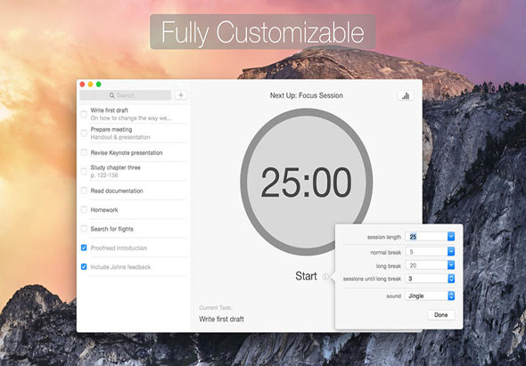Select the Write first draft task title
526x366 pixels.
110,110
